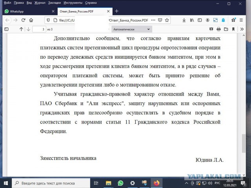Save page to Pocket
251x188 pixels.
[160, 20]
